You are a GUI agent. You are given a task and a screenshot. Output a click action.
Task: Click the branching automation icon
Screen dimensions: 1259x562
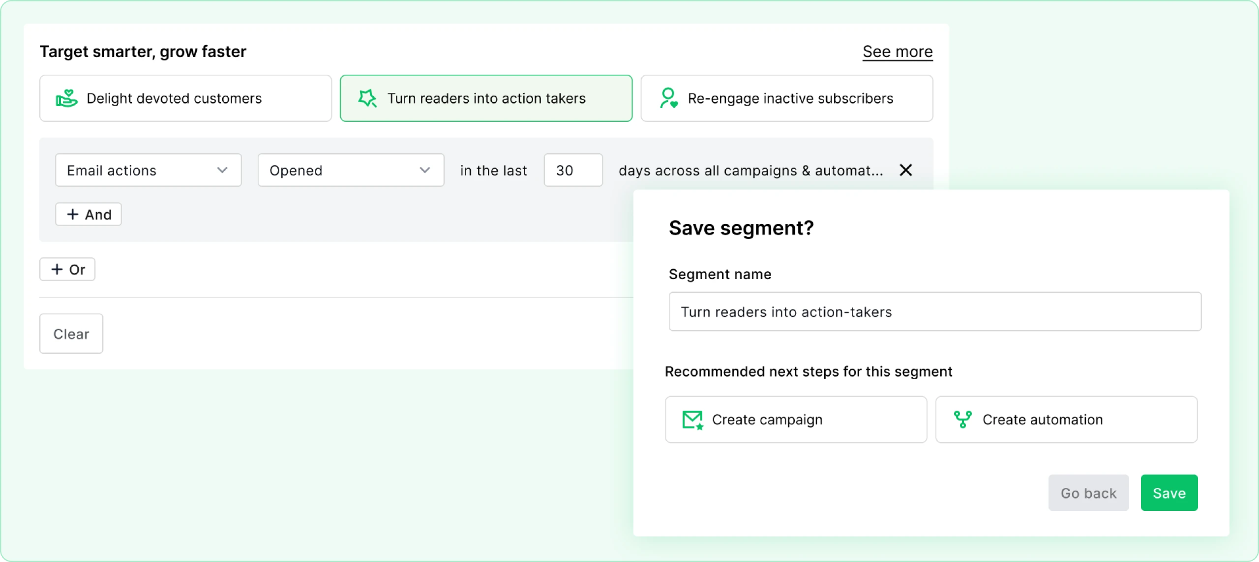coord(962,420)
